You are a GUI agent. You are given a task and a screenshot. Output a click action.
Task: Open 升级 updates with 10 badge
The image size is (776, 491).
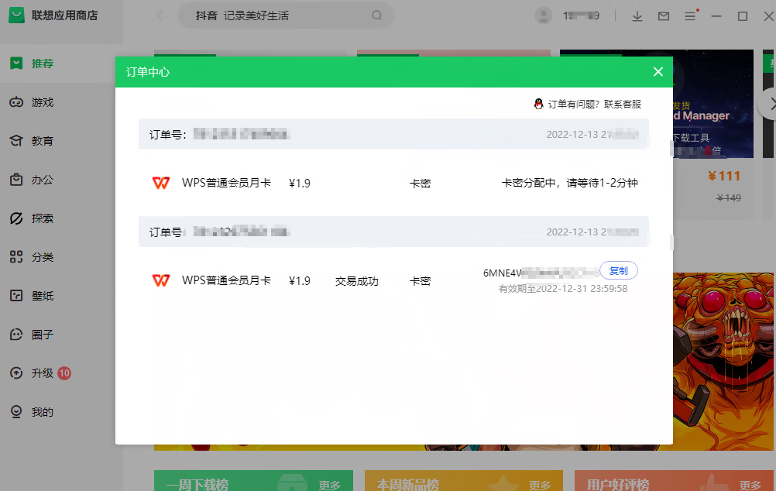tap(43, 373)
